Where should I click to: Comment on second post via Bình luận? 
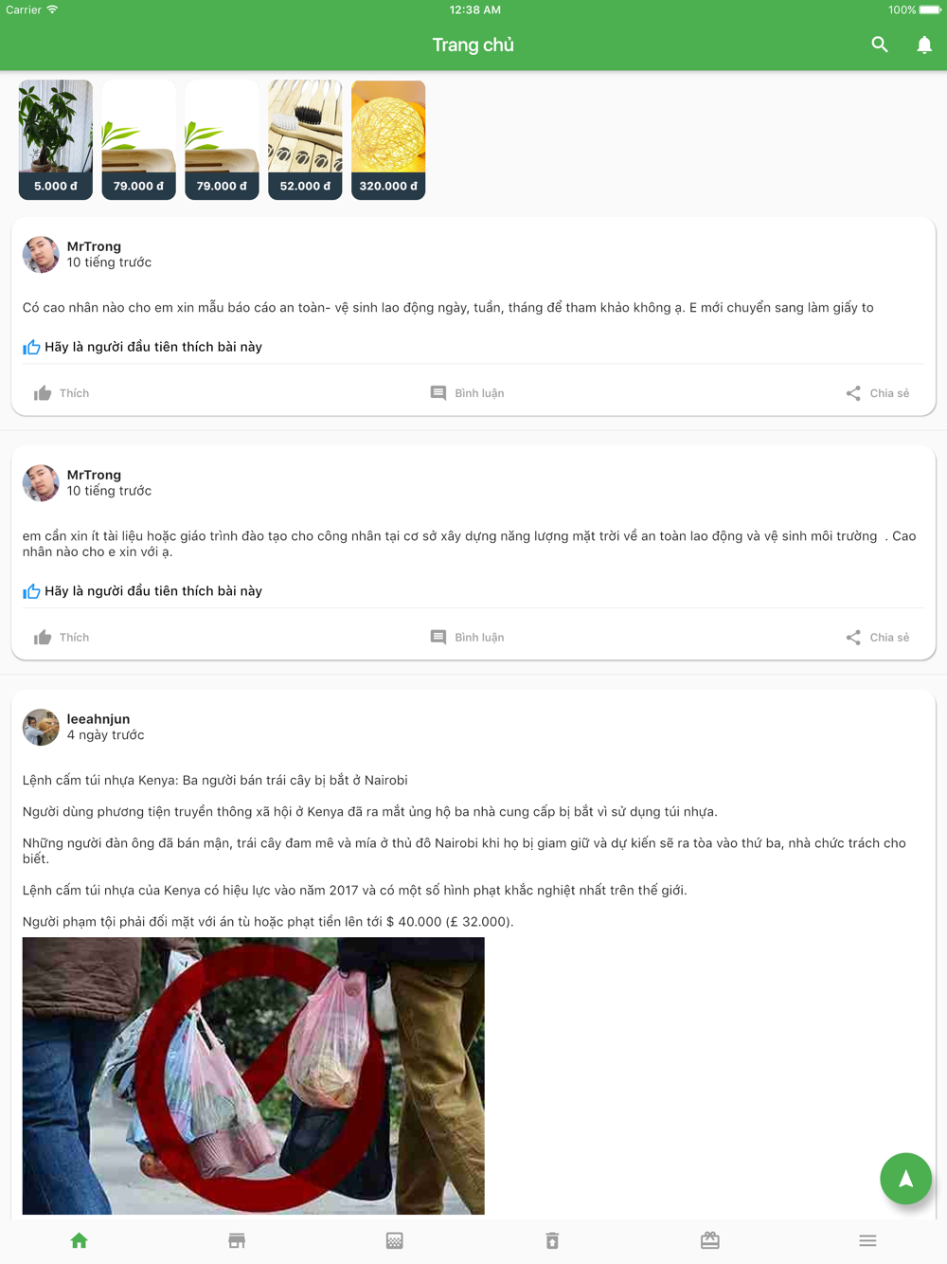click(x=467, y=638)
